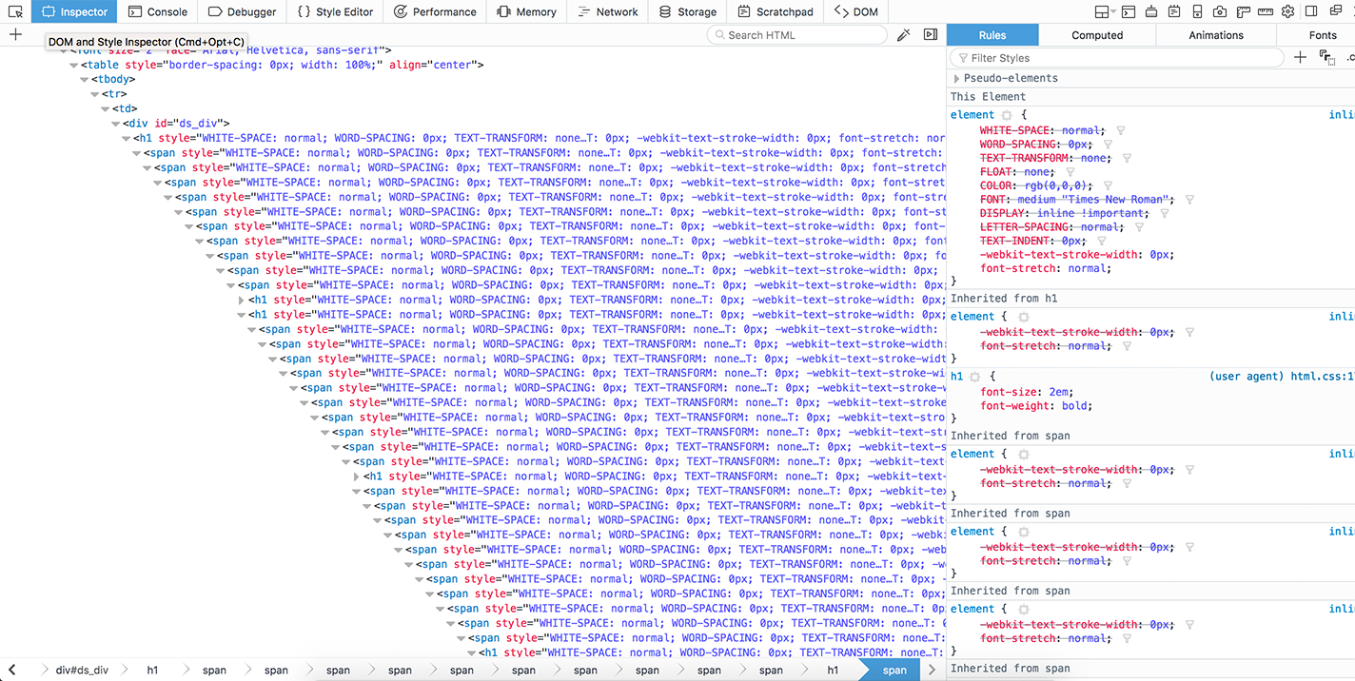Toggle the split console button

point(1128,11)
